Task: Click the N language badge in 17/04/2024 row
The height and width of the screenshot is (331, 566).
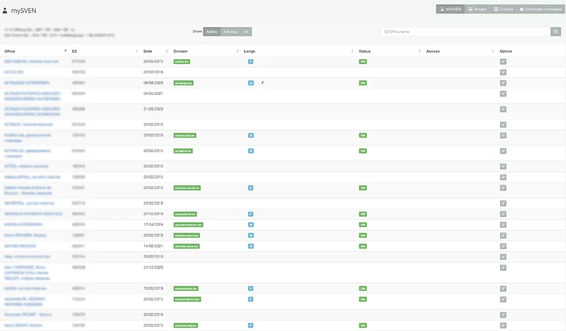Action: tap(250, 225)
